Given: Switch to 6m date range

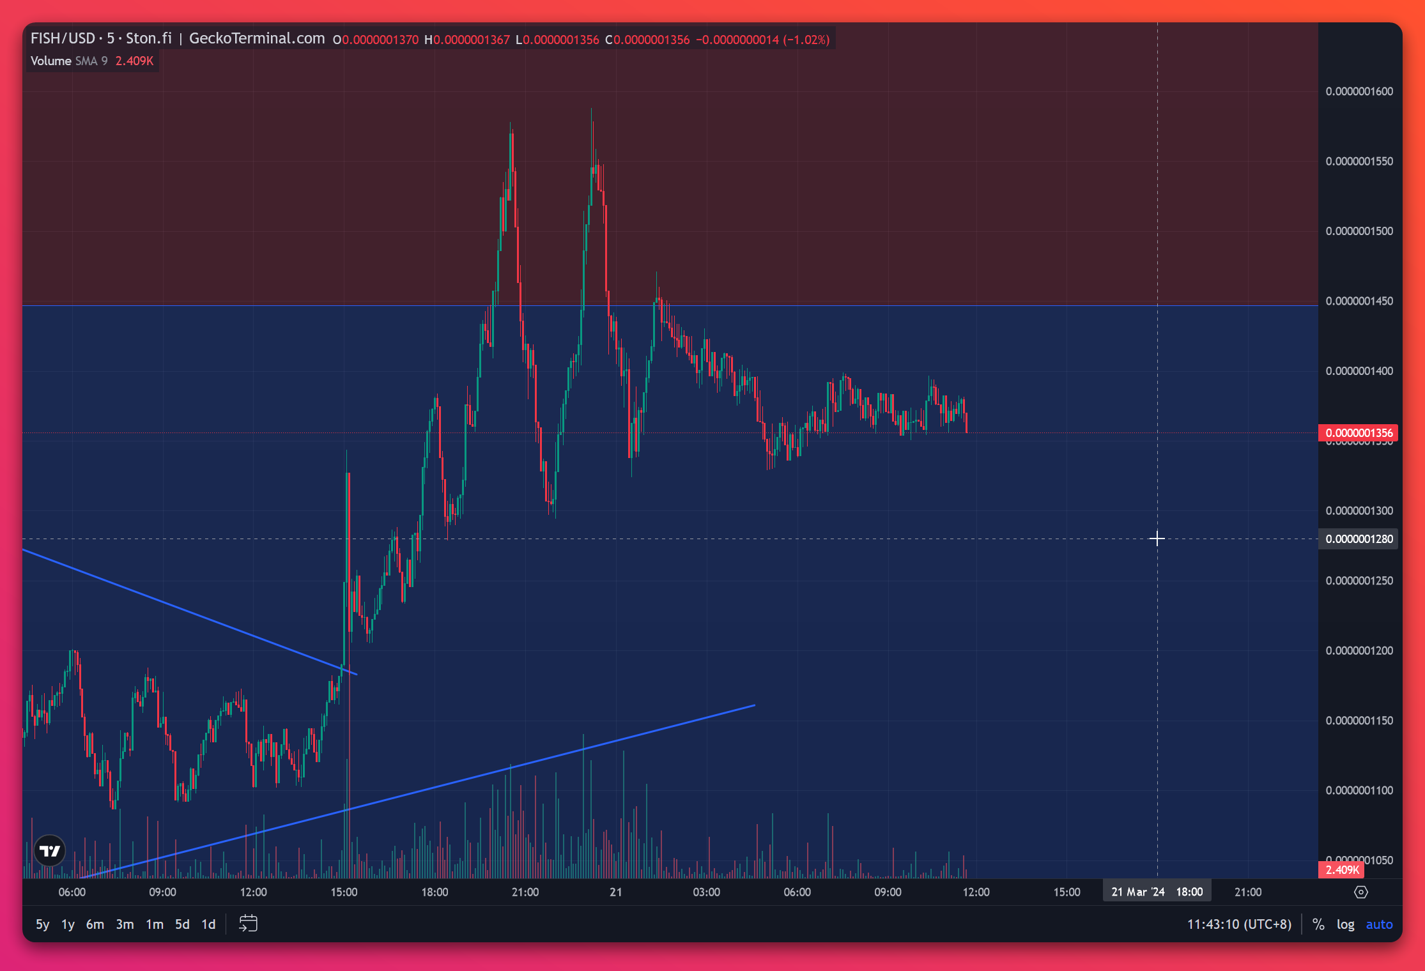Looking at the screenshot, I should click(x=95, y=924).
